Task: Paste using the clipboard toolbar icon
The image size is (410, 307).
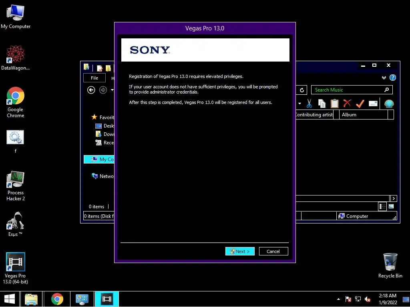Action: click(334, 104)
